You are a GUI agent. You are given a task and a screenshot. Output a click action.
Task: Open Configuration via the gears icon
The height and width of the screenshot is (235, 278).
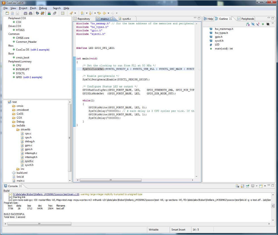(42, 13)
